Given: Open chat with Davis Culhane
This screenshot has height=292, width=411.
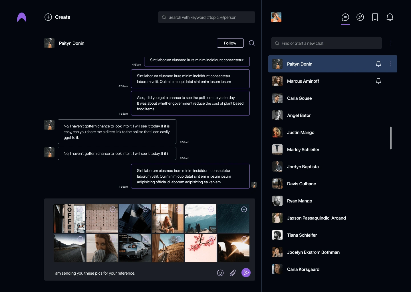Looking at the screenshot, I should pyautogui.click(x=333, y=184).
